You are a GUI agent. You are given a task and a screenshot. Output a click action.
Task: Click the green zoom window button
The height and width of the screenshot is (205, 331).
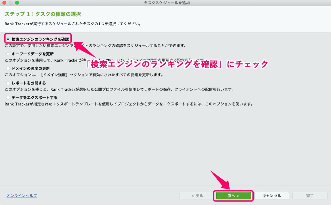pyautogui.click(x=17, y=3)
